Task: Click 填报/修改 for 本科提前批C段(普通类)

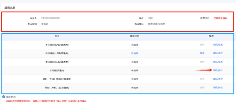Action: tap(218, 62)
